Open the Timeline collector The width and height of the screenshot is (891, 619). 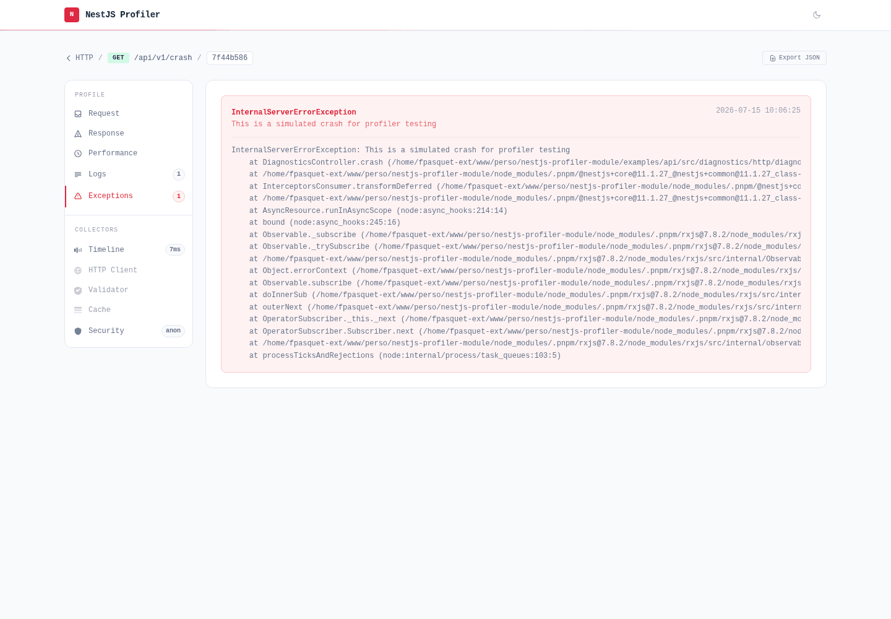129,250
